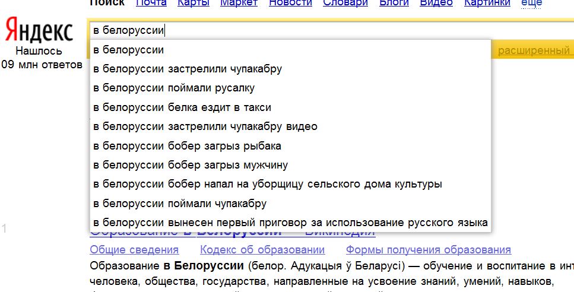Open the Новости link
This screenshot has width=574, height=292.
(290, 3)
